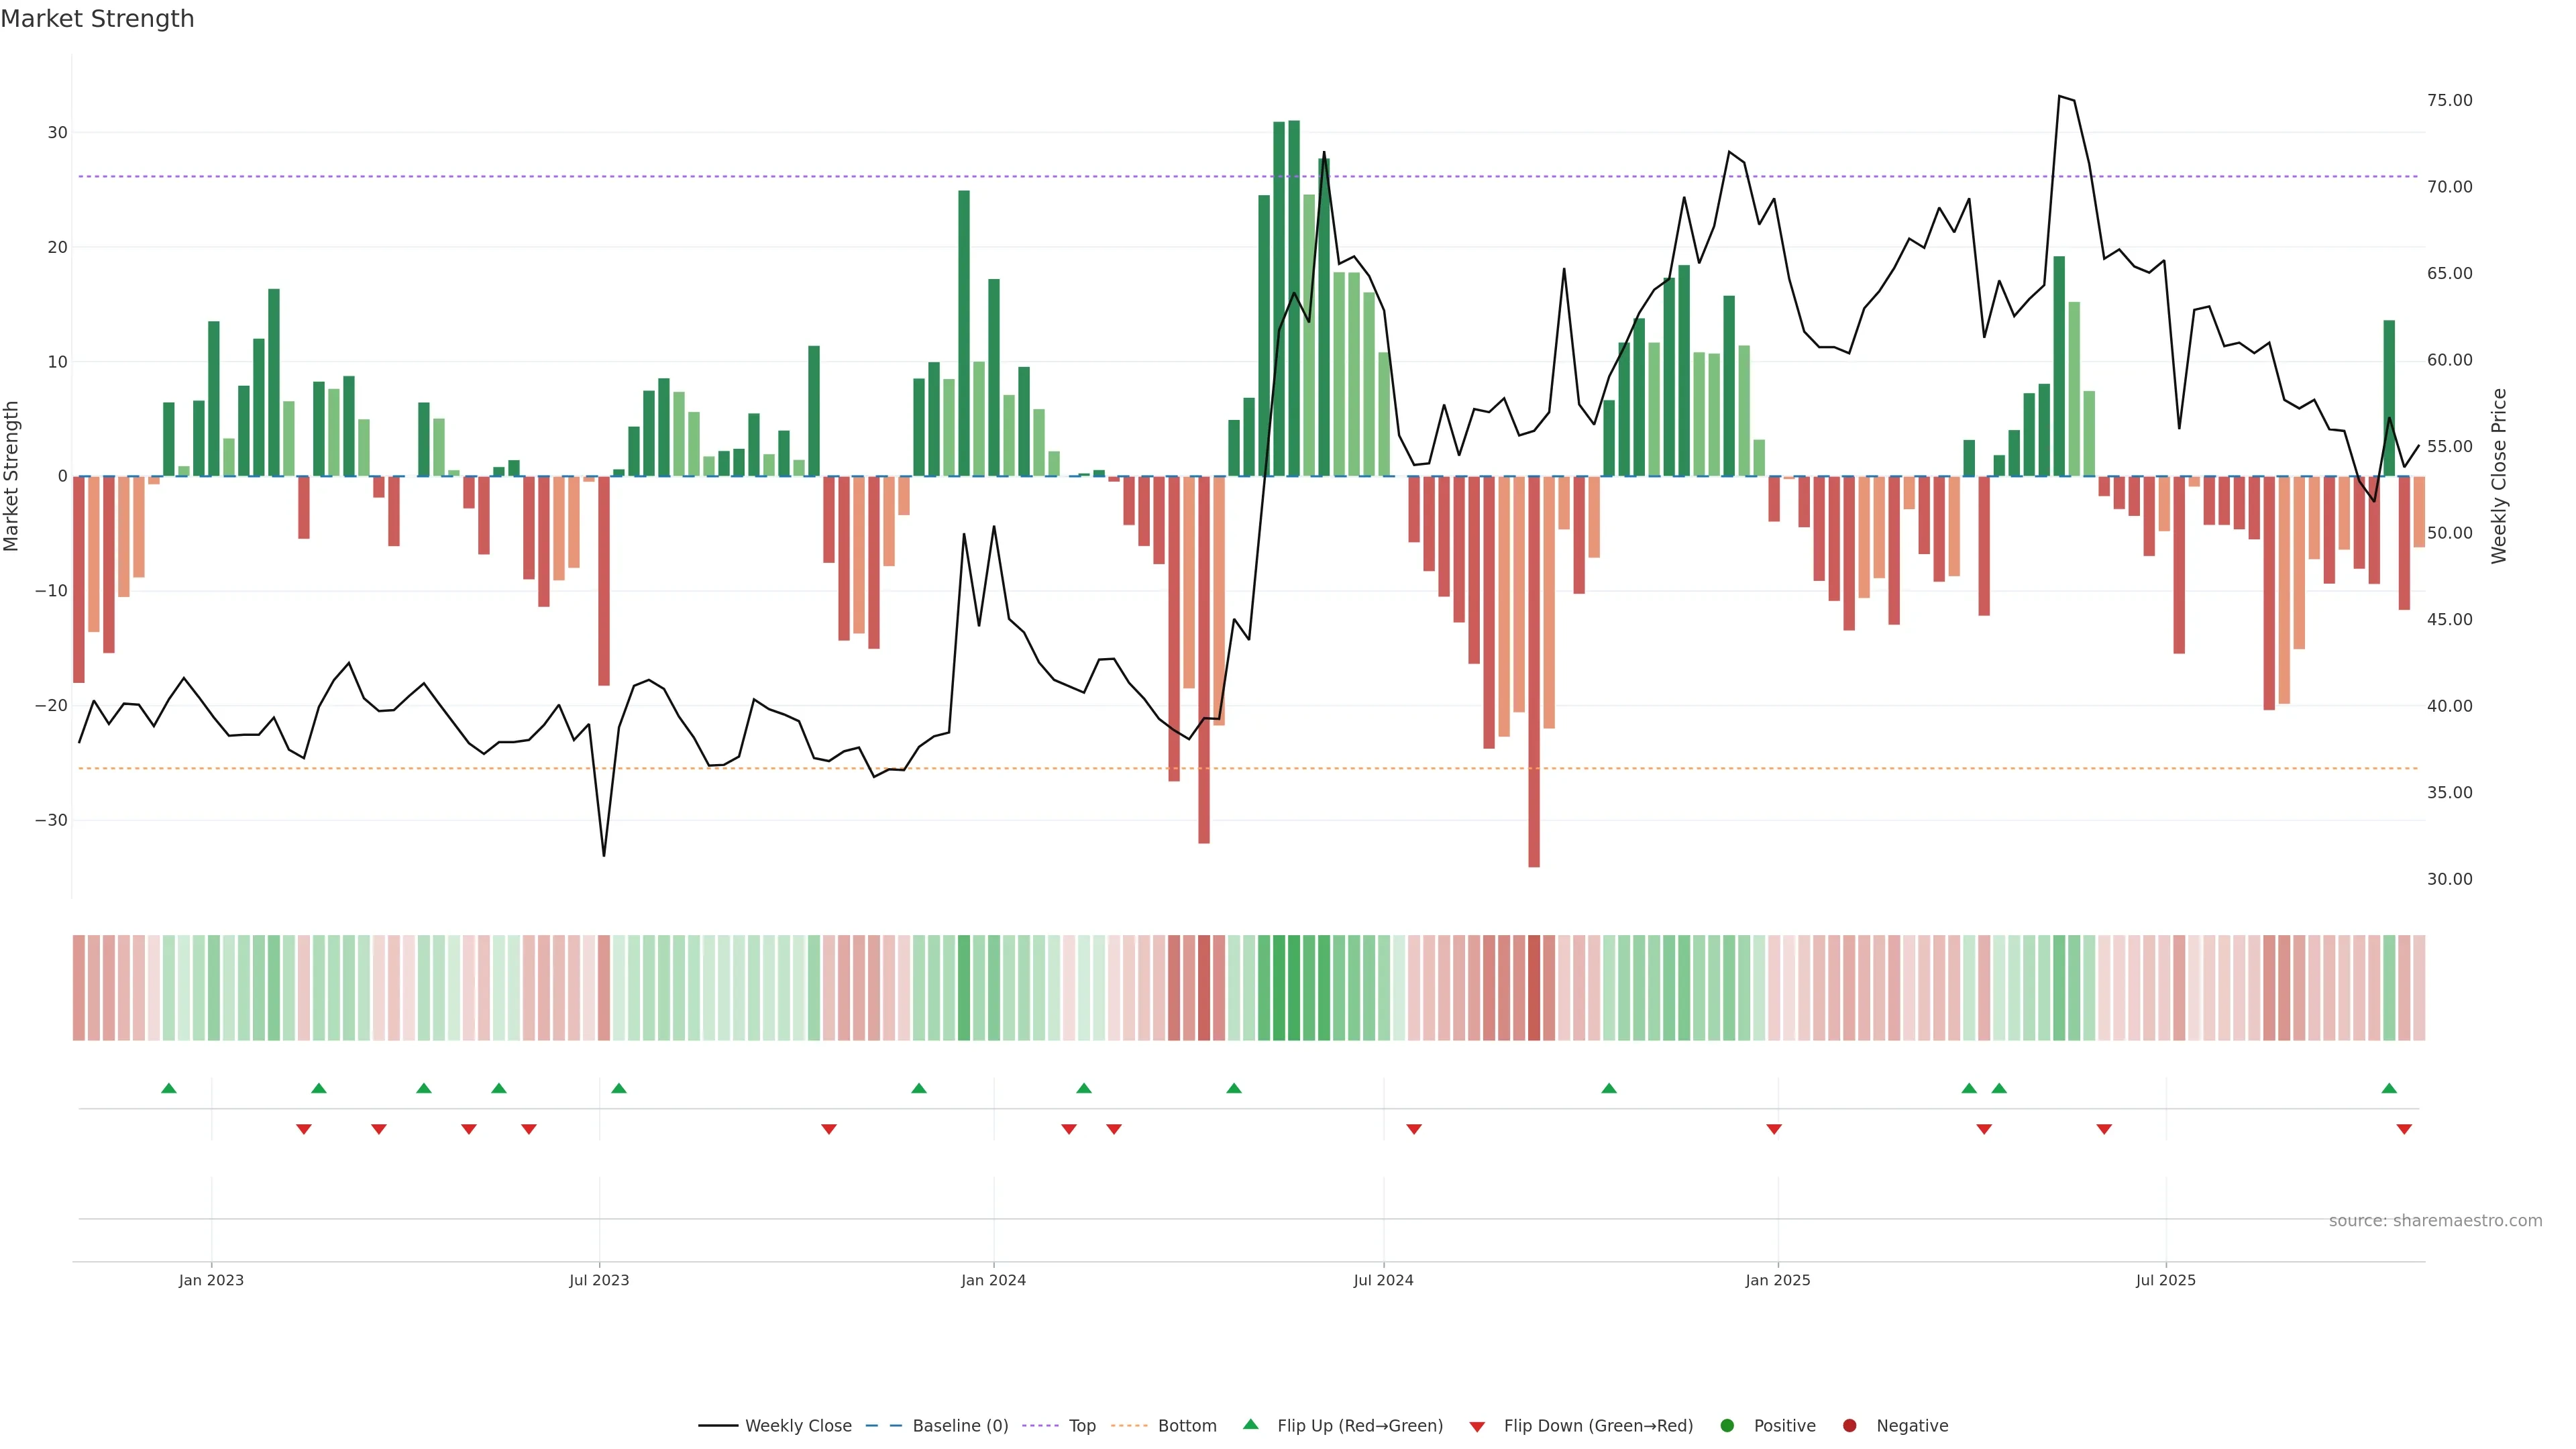Image resolution: width=2576 pixels, height=1449 pixels.
Task: Click Jul 2025 x-axis label
Action: [2165, 1280]
